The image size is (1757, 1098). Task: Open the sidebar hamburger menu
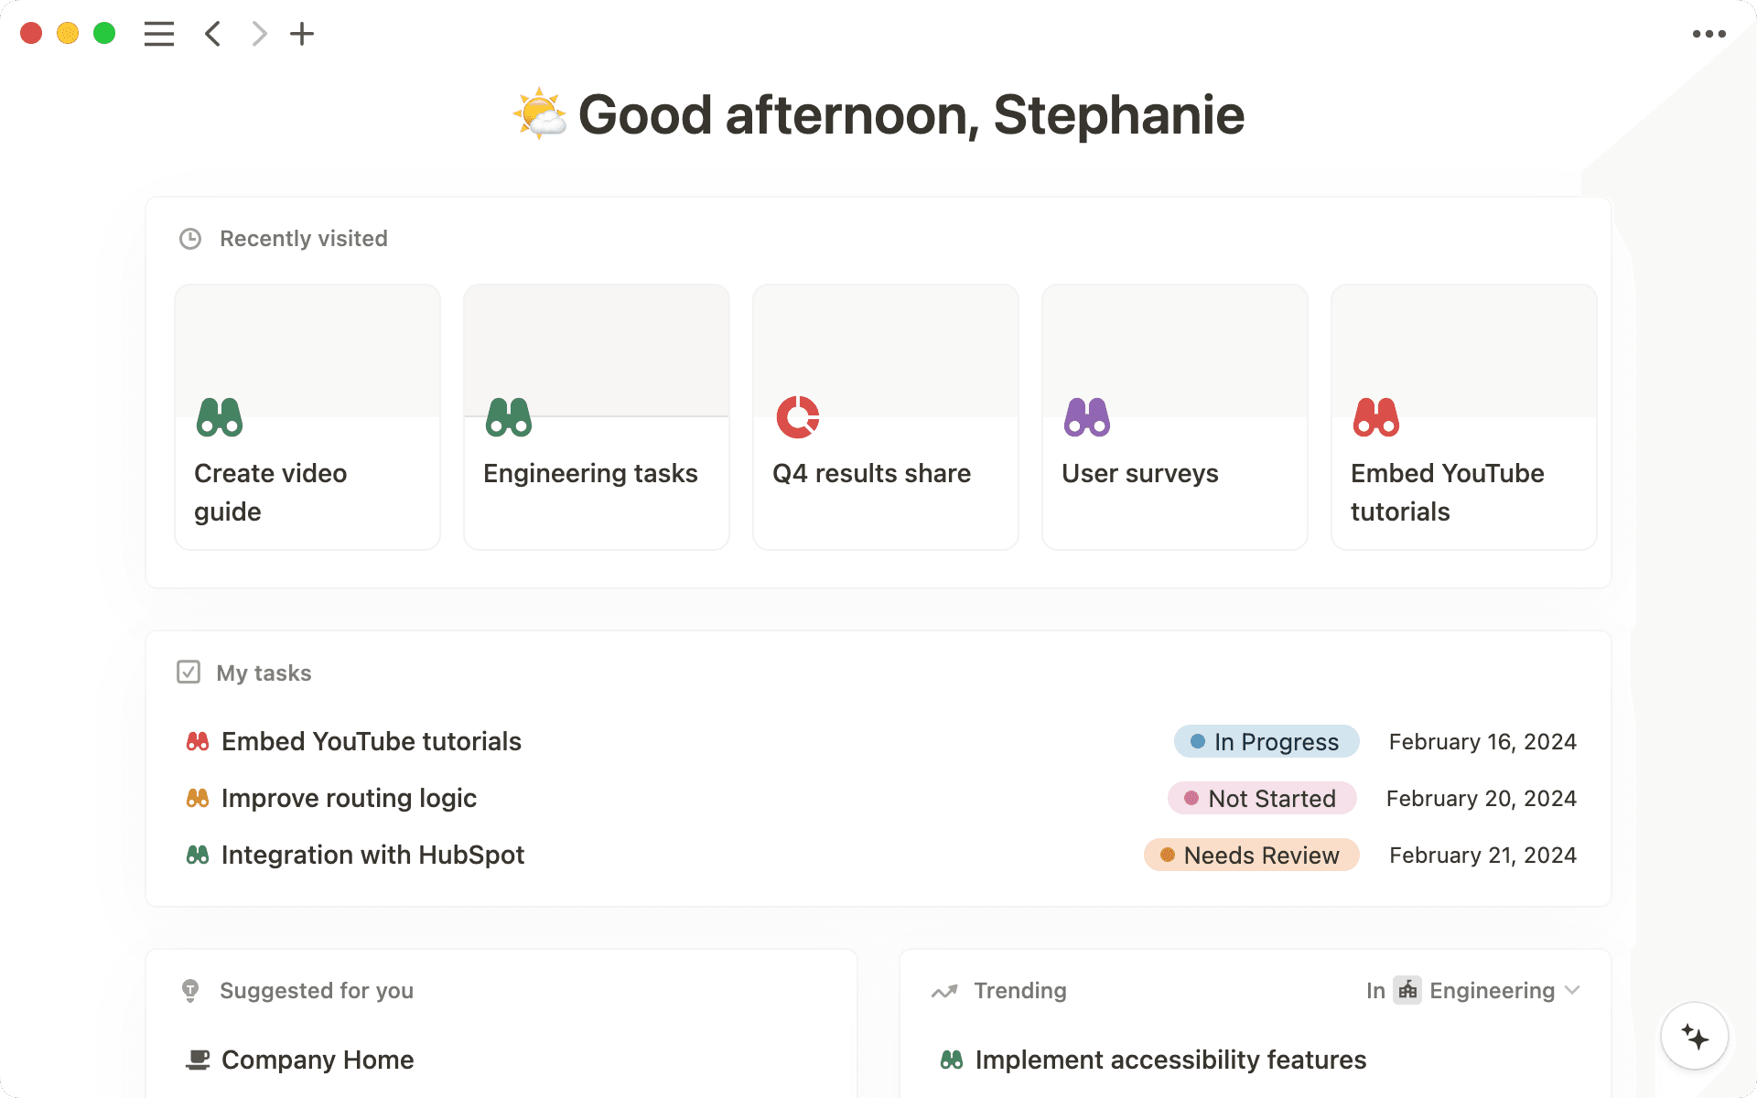[158, 34]
